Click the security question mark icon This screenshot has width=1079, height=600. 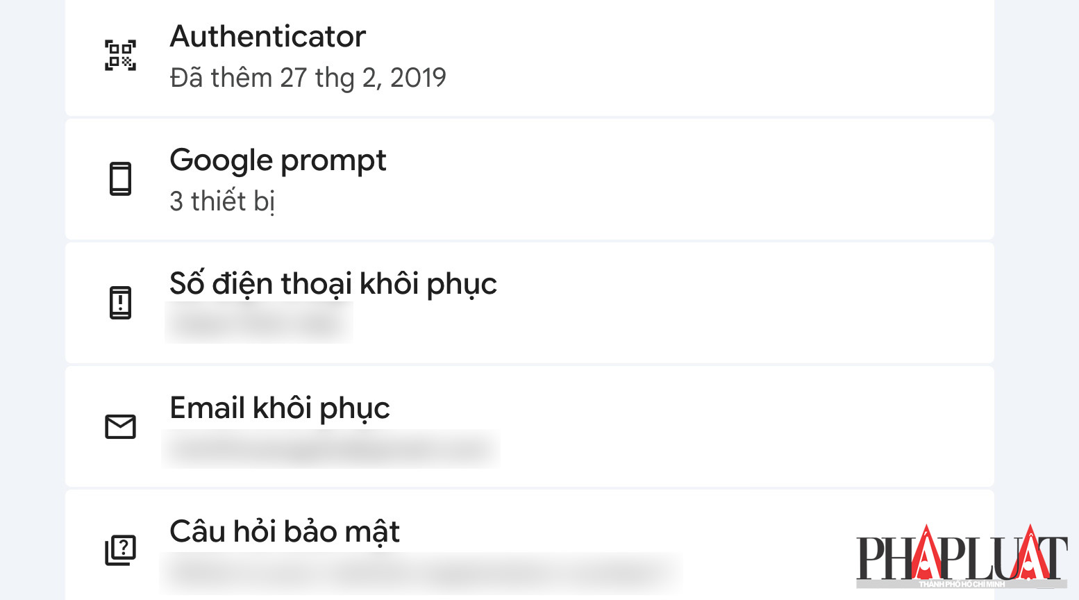coord(120,550)
